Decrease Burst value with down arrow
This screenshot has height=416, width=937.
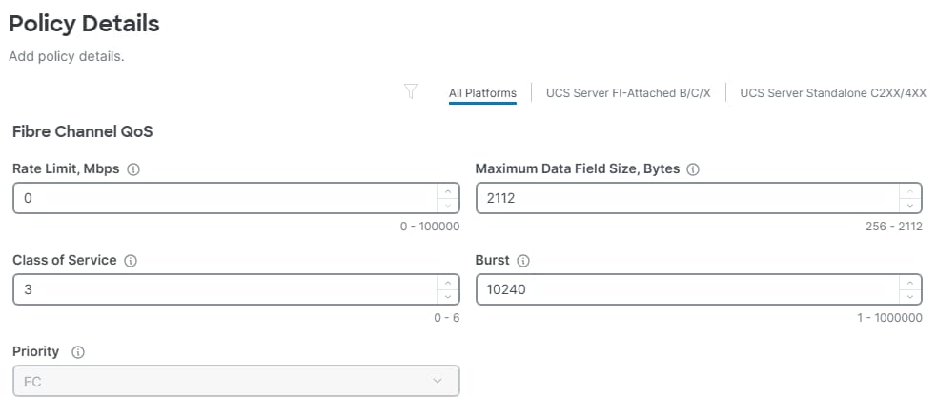click(910, 297)
